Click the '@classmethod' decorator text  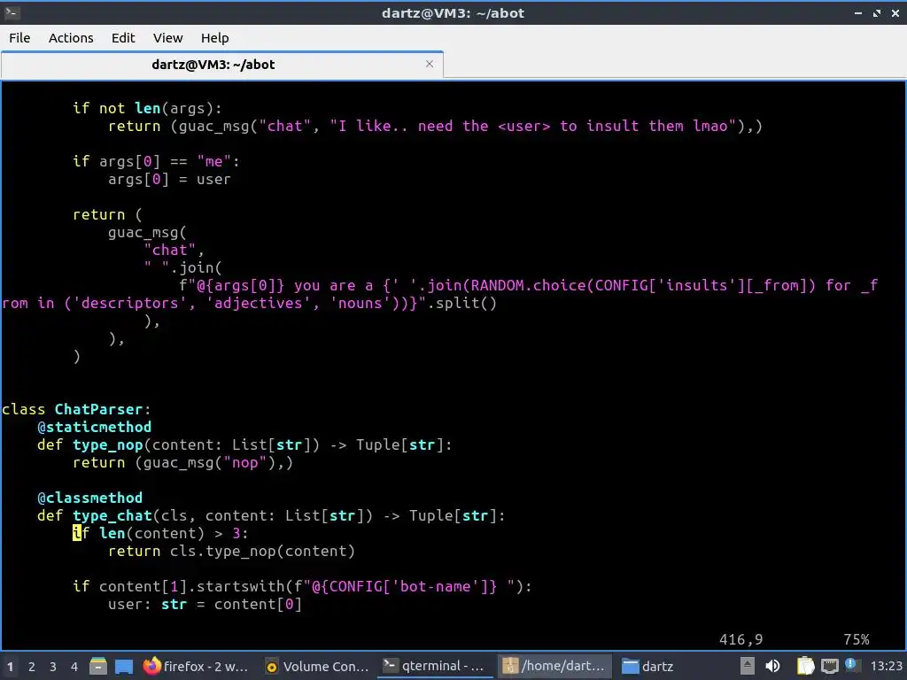point(89,498)
